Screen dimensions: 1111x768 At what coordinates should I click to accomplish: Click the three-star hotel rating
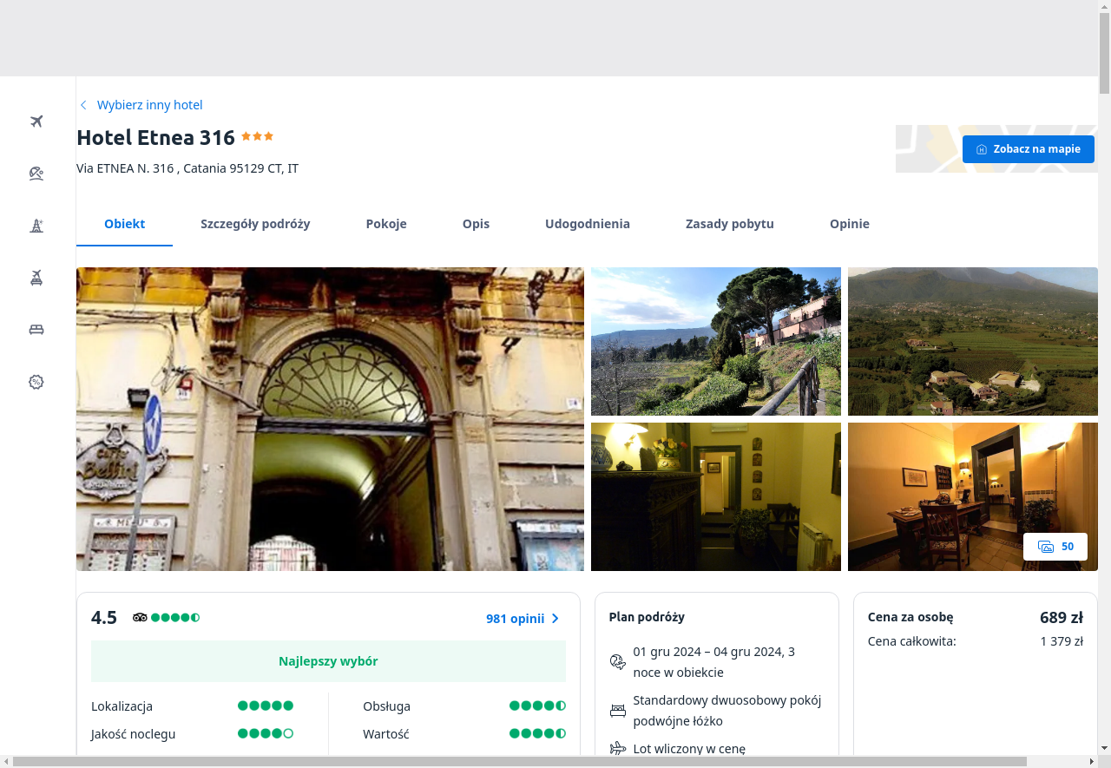point(257,136)
